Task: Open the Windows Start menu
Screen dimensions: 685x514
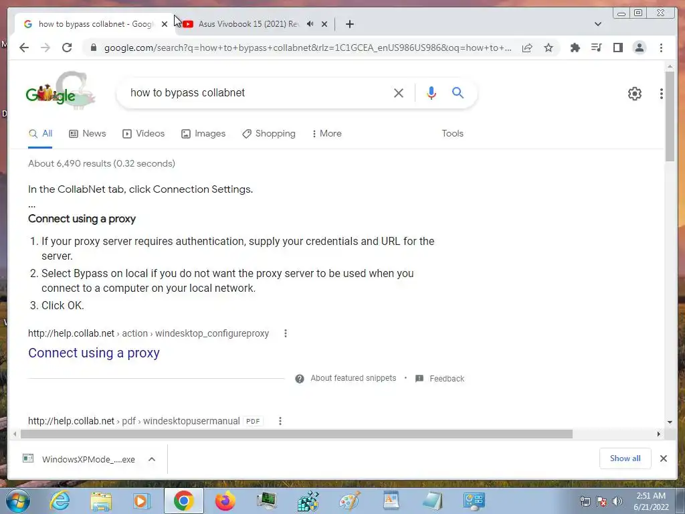Action: (x=17, y=501)
